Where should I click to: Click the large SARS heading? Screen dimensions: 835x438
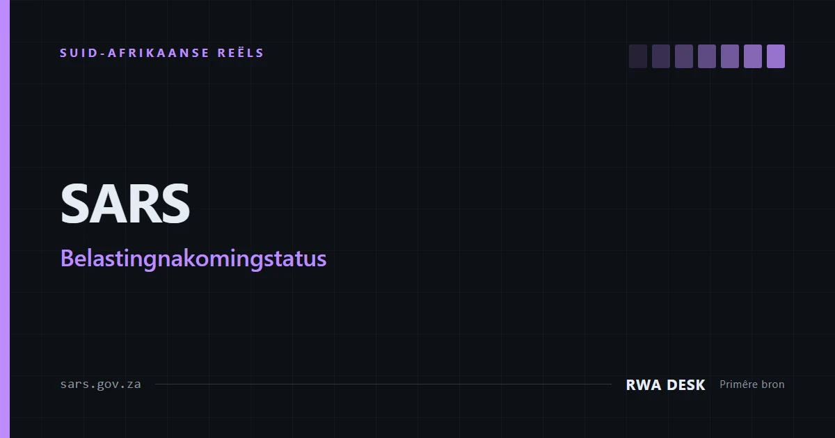point(125,204)
